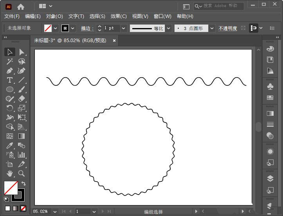Select the Rotate tool
The width and height of the screenshot is (283, 216).
click(x=10, y=108)
